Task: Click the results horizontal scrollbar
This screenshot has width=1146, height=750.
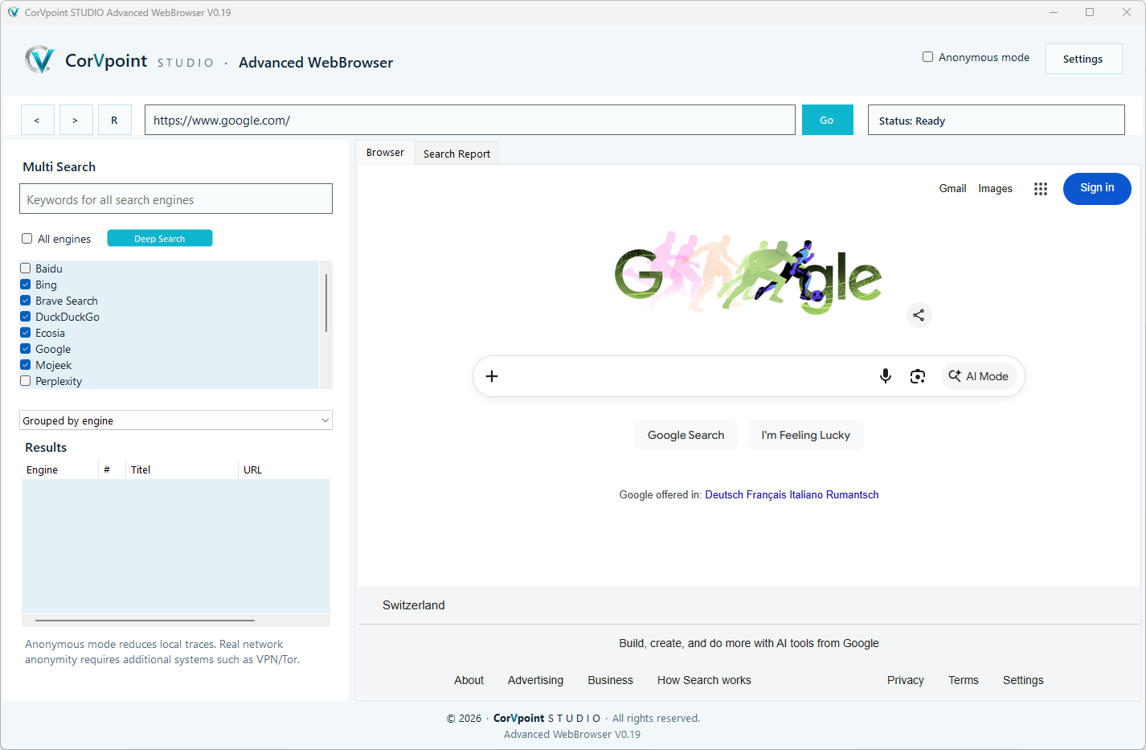Action: (145, 621)
